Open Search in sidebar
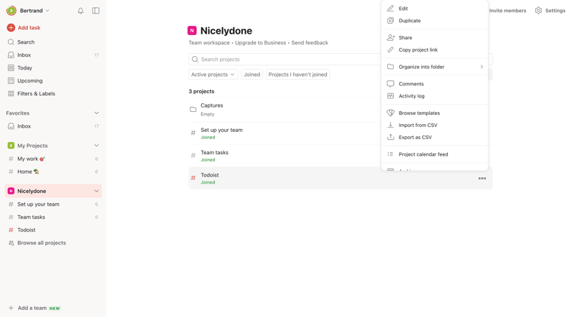The image size is (575, 317). (26, 42)
